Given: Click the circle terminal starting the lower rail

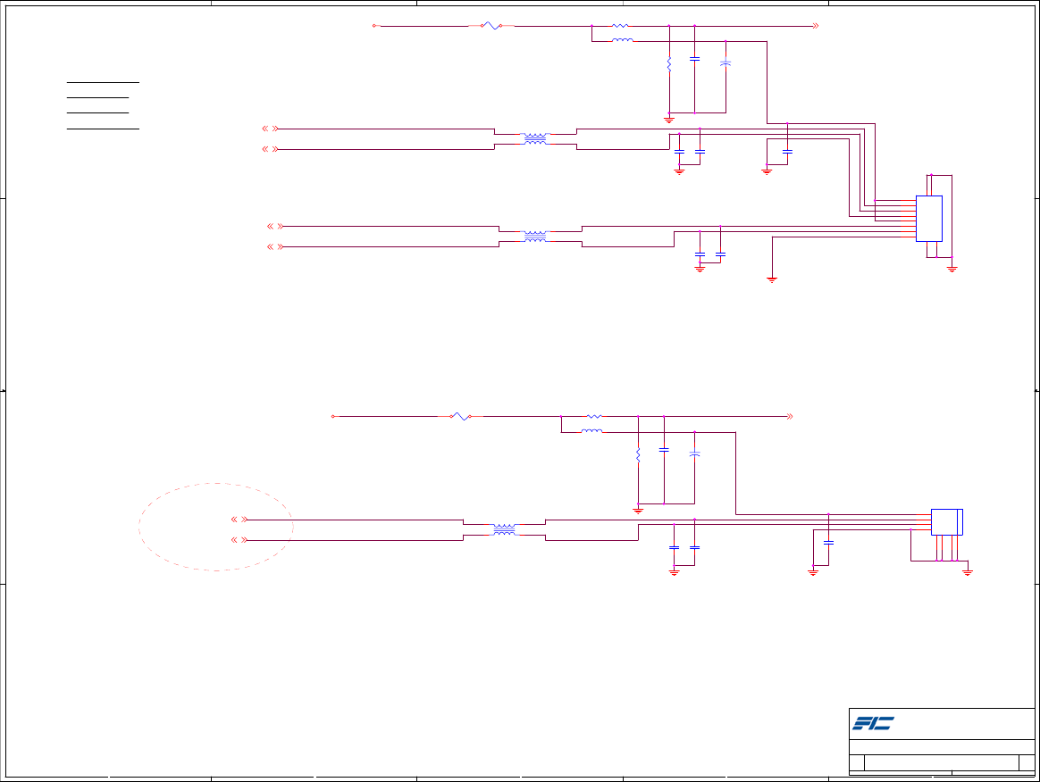Looking at the screenshot, I should 333,416.
